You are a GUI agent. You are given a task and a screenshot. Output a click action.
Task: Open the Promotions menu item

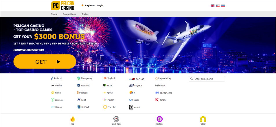click(x=69, y=14)
